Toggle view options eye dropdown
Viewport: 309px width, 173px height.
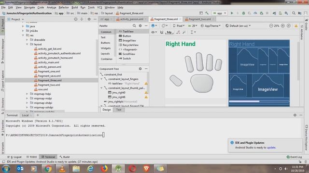click(x=154, y=32)
